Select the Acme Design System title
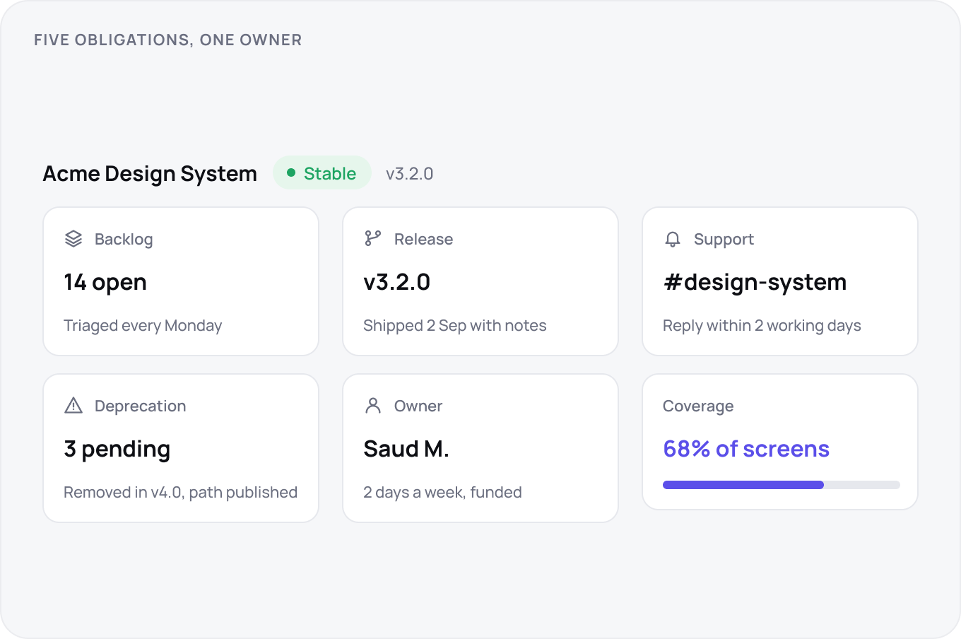Screen dimensions: 961x639 (150, 174)
